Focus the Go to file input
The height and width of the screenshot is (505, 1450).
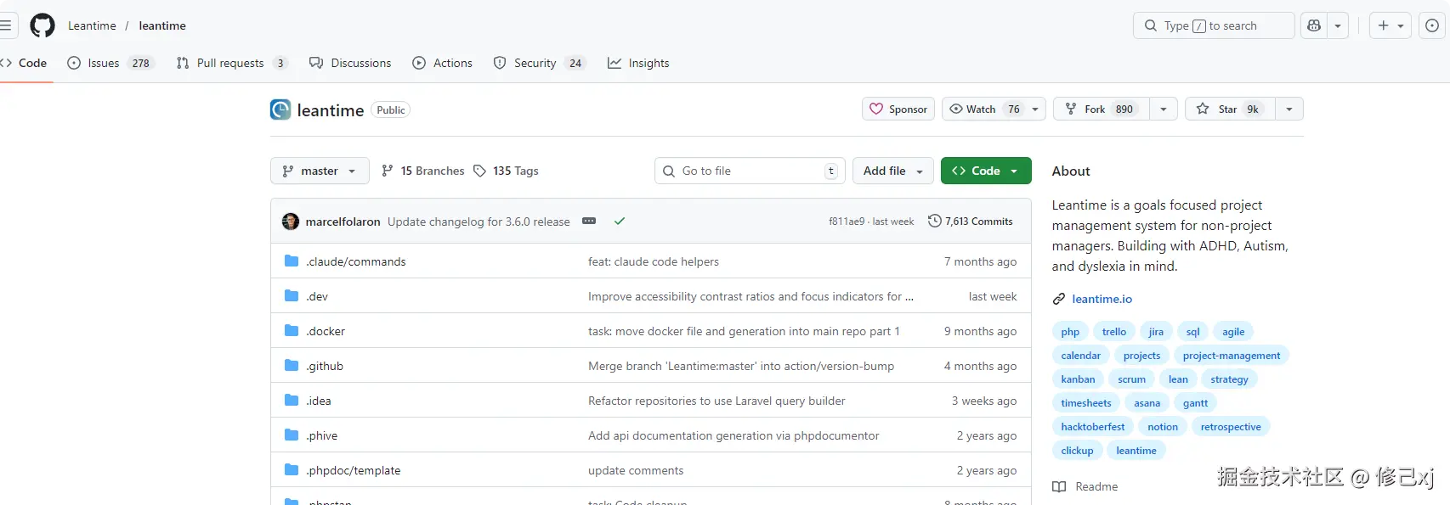click(750, 171)
